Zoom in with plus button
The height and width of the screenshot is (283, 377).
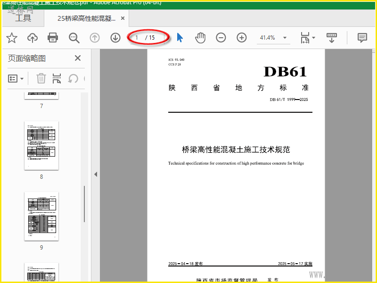[x=242, y=38]
